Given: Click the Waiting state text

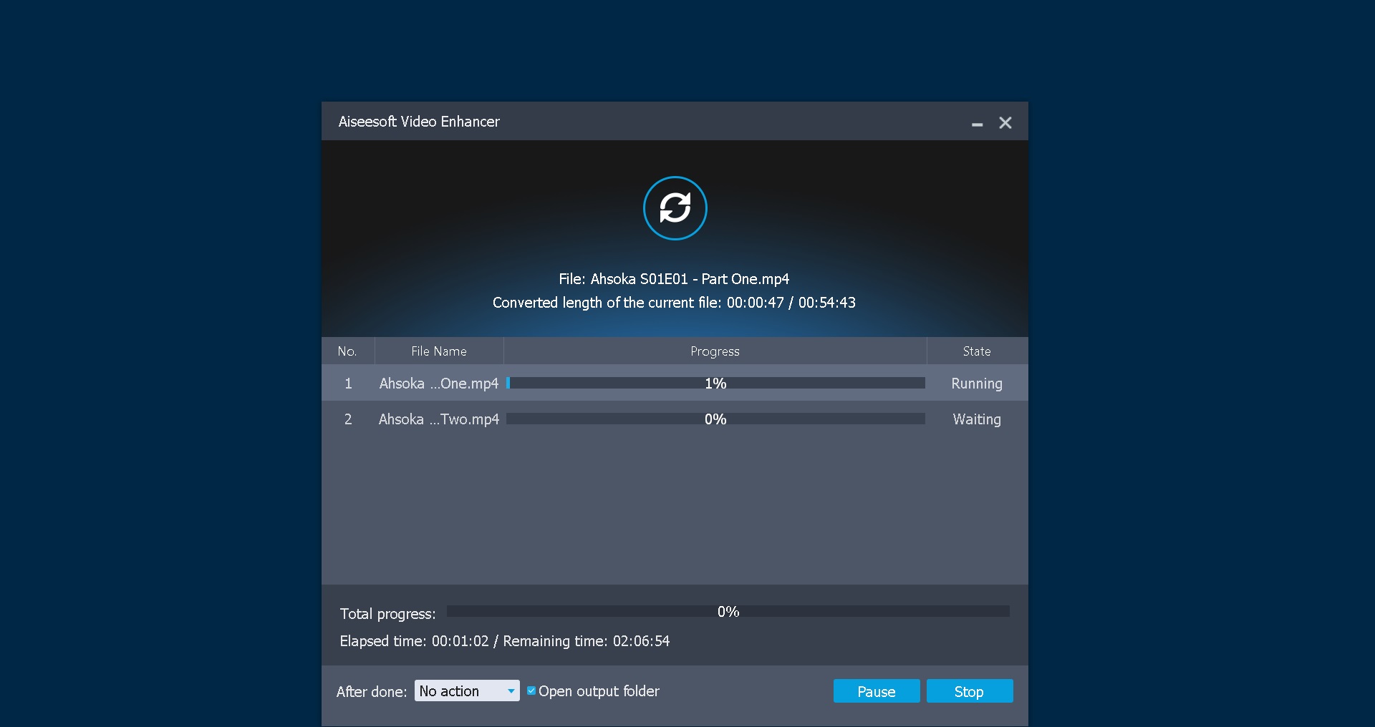Looking at the screenshot, I should click(977, 419).
